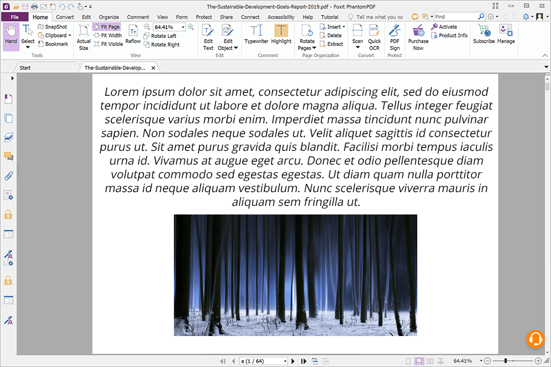The width and height of the screenshot is (551, 367).
Task: Undo the last action
Action: pyautogui.click(x=62, y=6)
